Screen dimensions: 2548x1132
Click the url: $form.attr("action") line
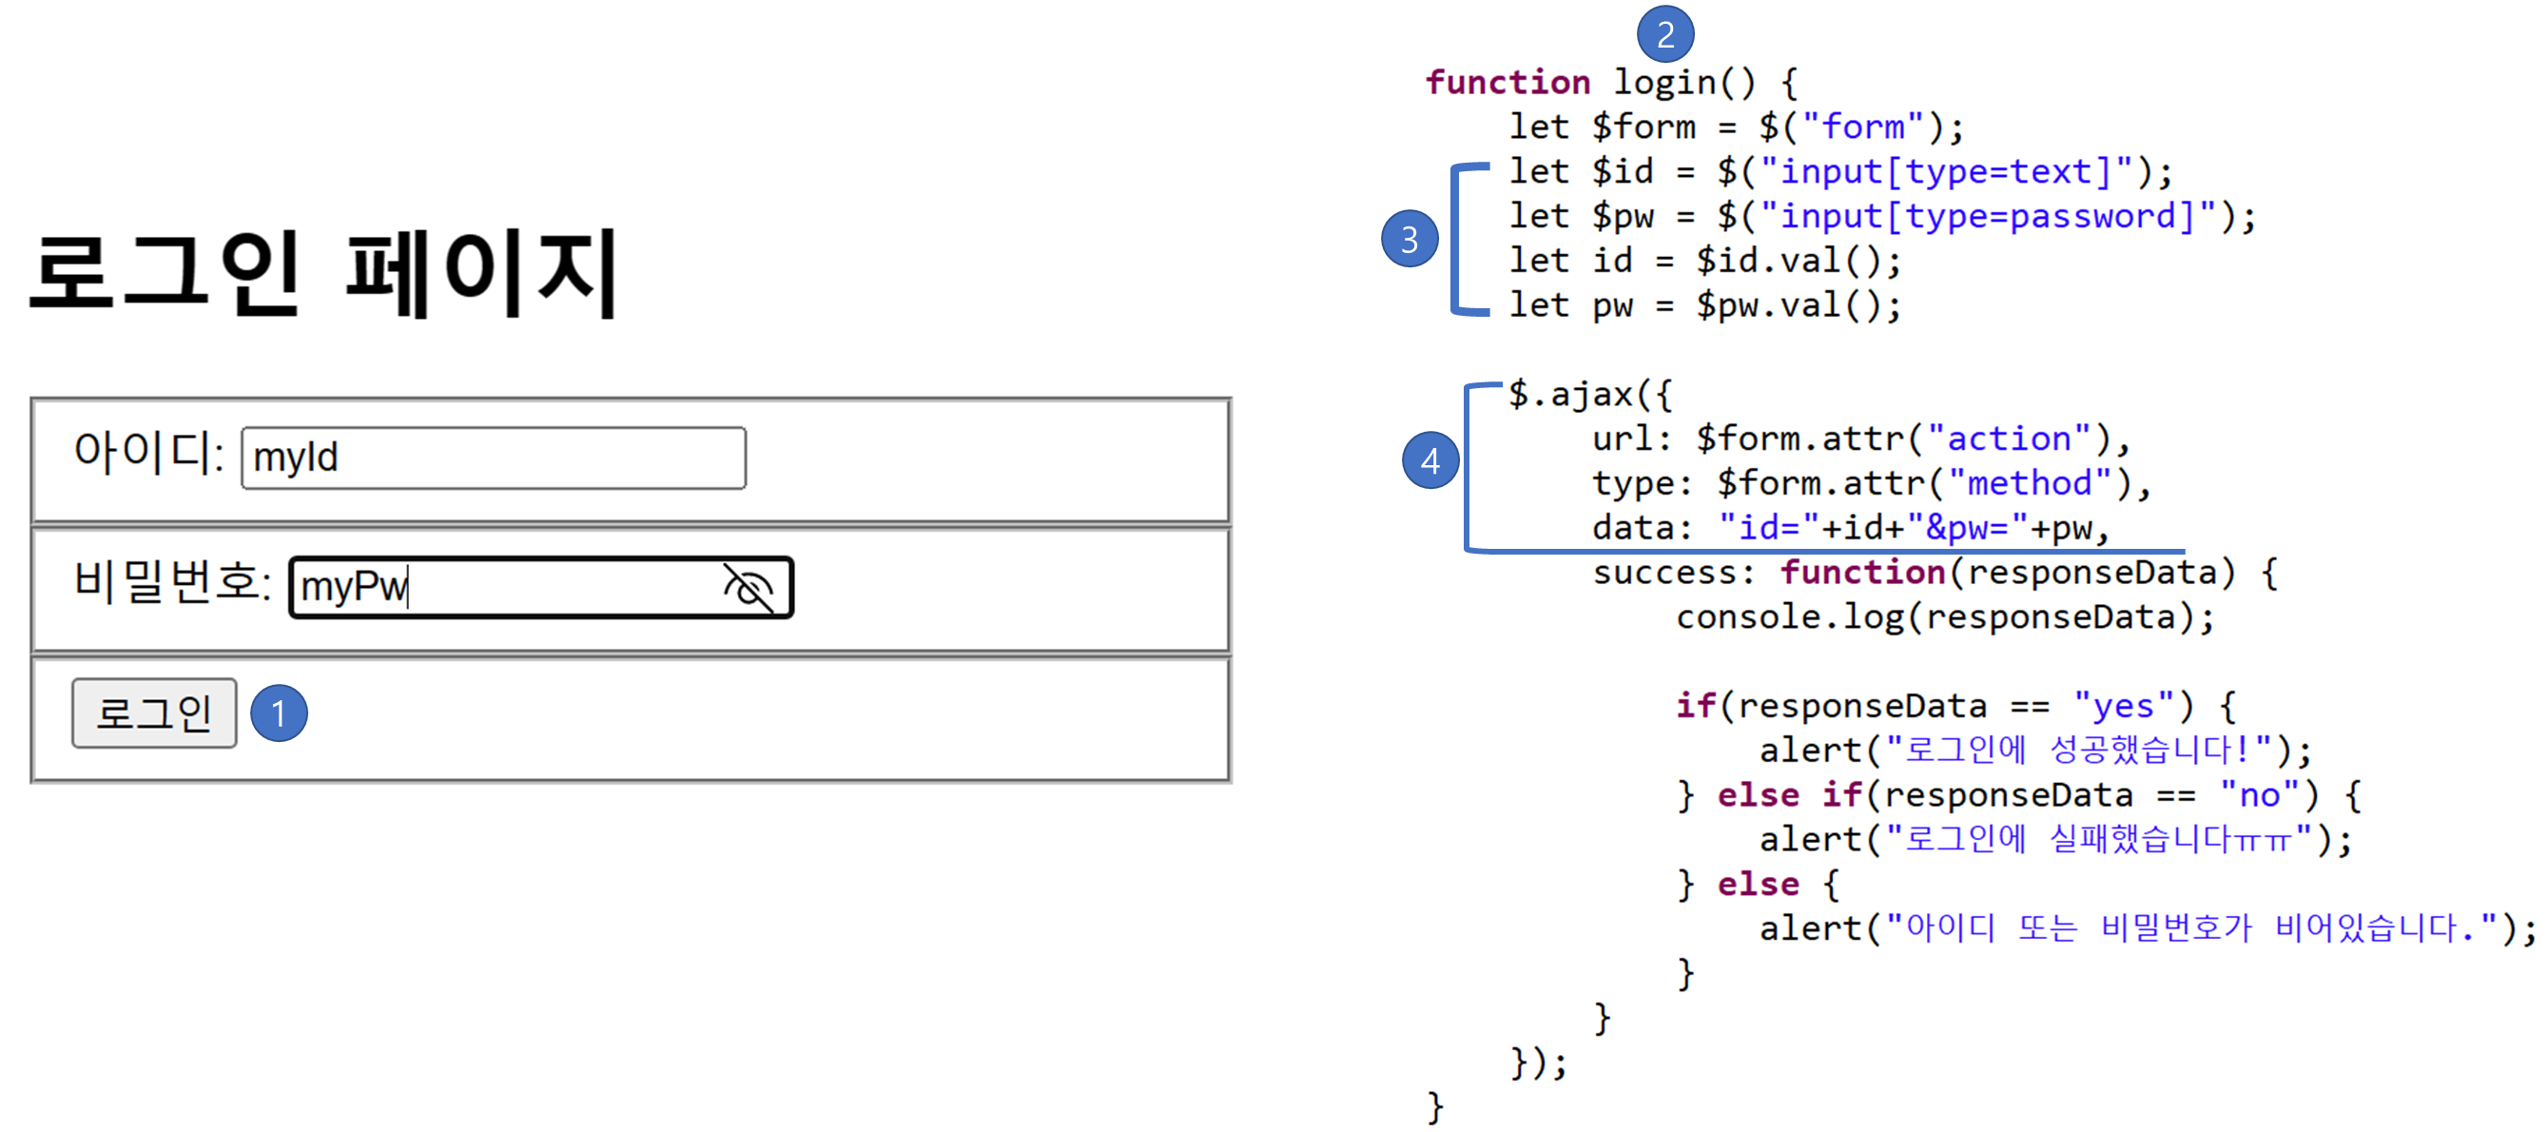point(1859,439)
